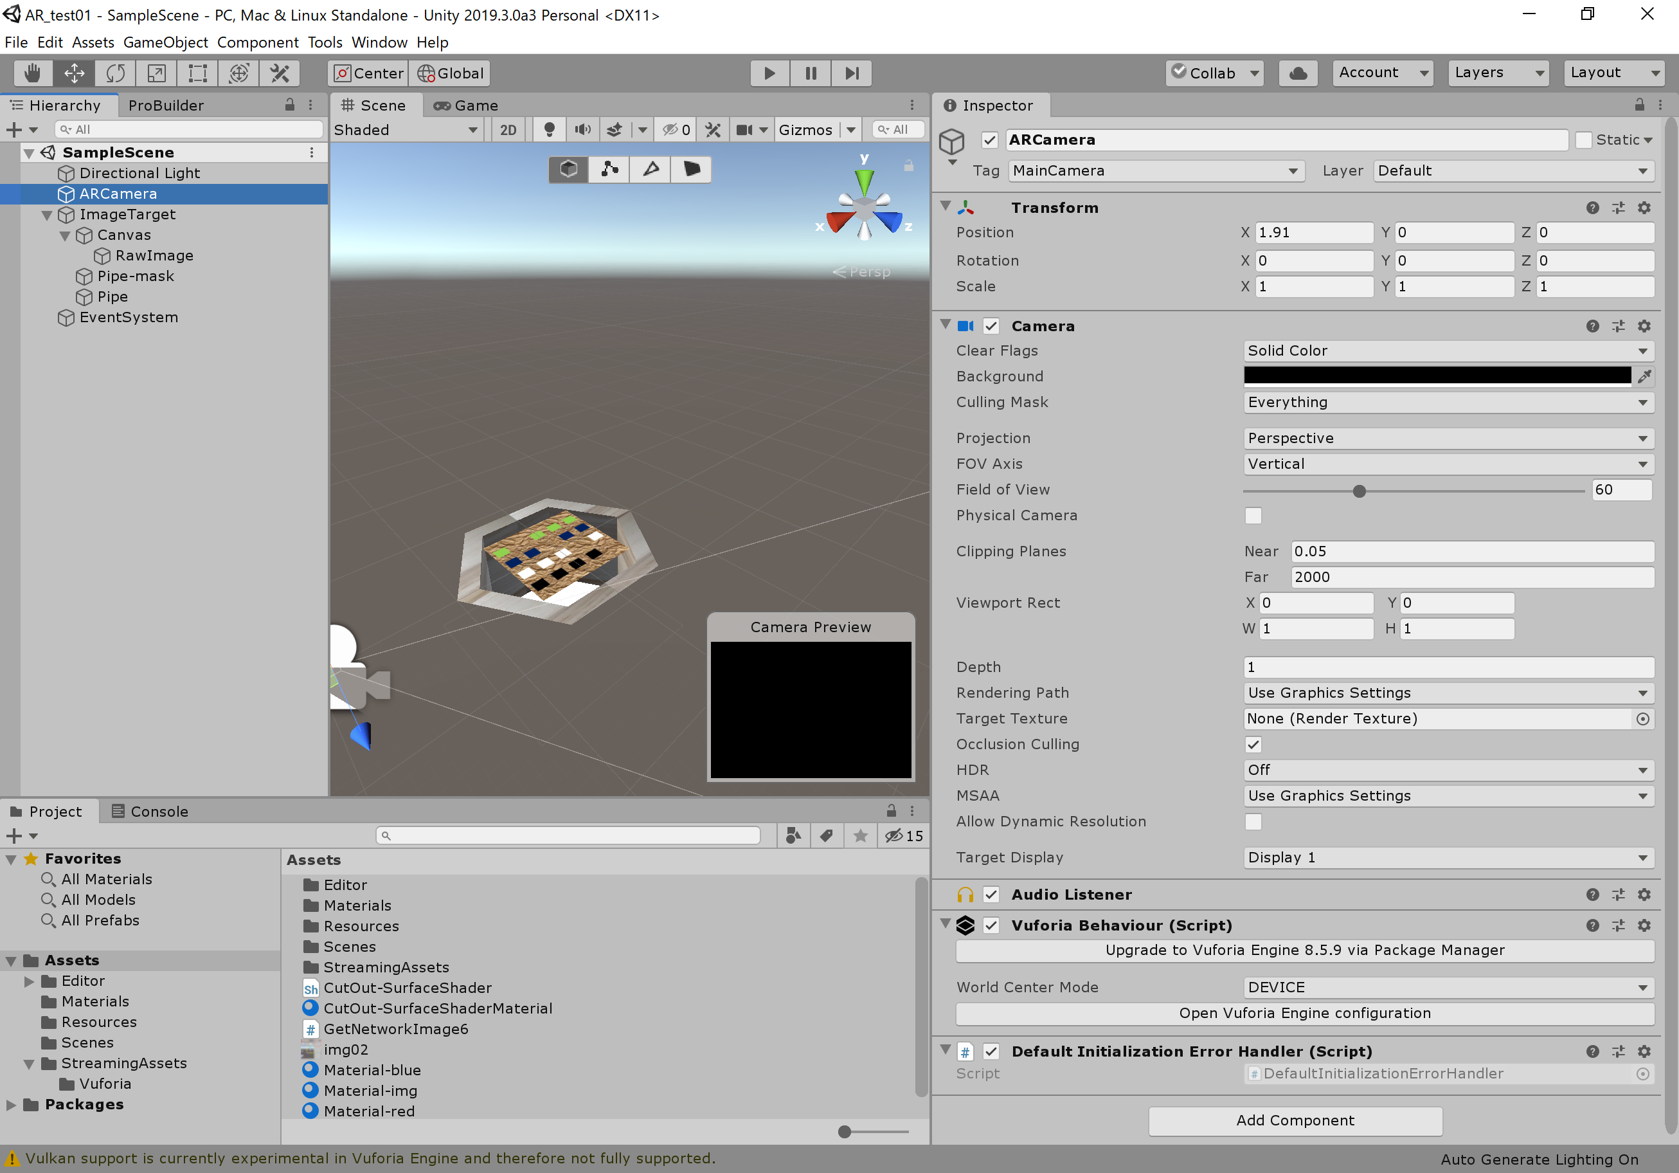This screenshot has width=1679, height=1173.
Task: Open the GameObject menu
Action: click(165, 42)
